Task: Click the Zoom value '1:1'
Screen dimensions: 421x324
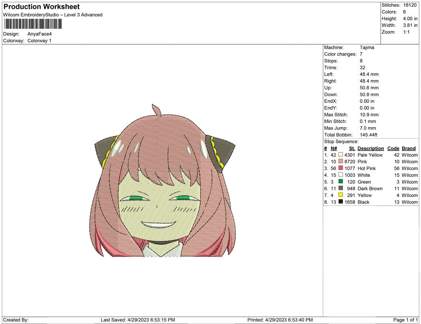Action: coord(406,32)
